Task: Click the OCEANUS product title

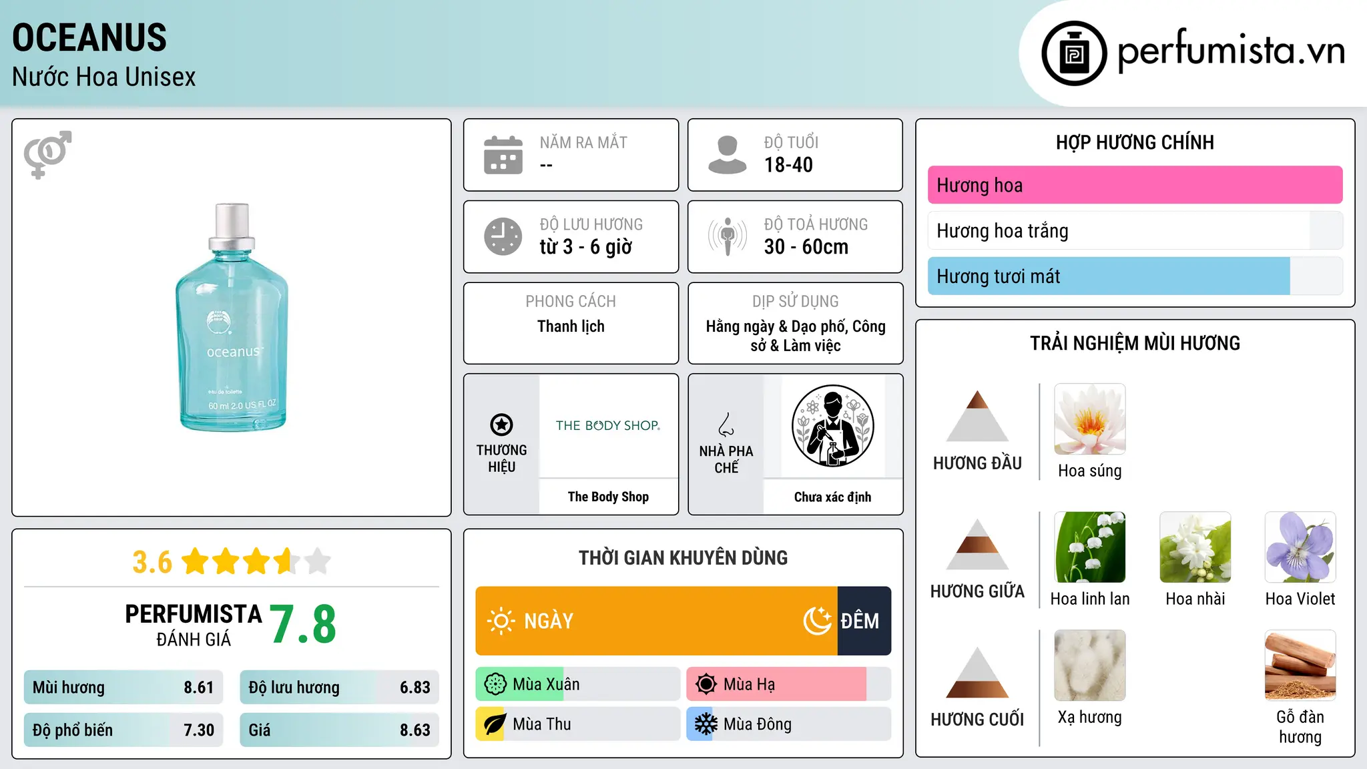Action: (x=89, y=37)
